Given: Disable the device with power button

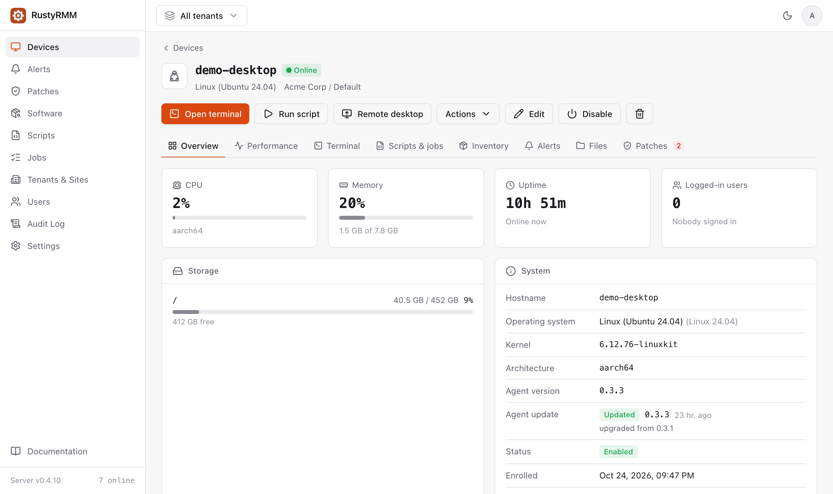Looking at the screenshot, I should pyautogui.click(x=589, y=114).
